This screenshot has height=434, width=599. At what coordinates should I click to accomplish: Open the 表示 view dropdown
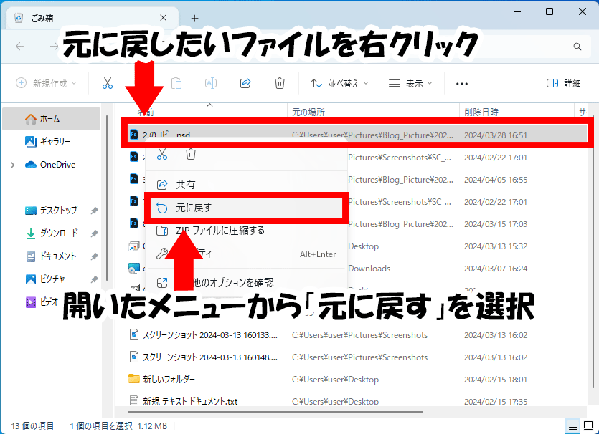point(410,83)
